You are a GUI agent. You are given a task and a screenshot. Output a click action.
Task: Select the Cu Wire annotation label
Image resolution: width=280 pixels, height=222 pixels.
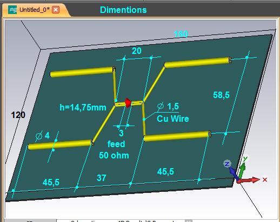172,119
